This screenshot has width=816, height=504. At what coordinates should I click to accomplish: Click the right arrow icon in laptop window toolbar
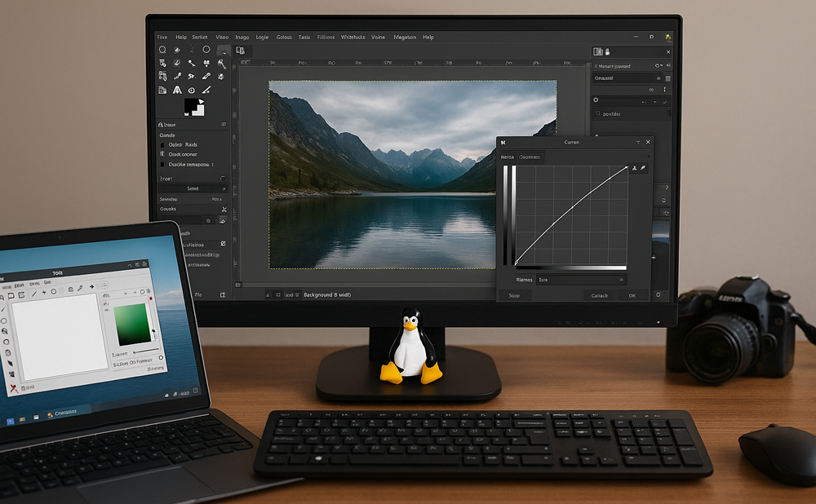pos(91,286)
